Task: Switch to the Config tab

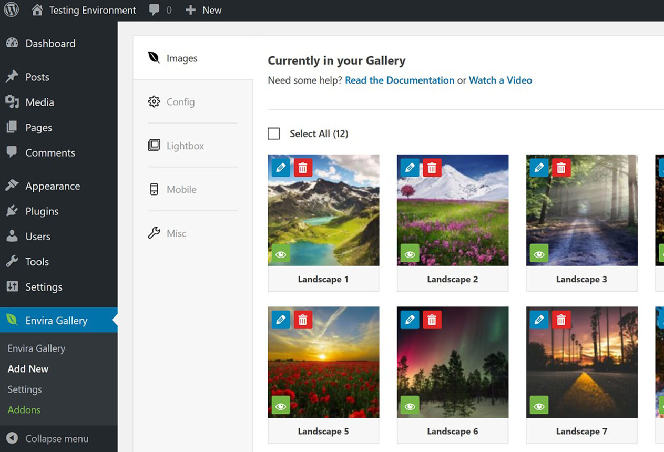Action: tap(180, 102)
